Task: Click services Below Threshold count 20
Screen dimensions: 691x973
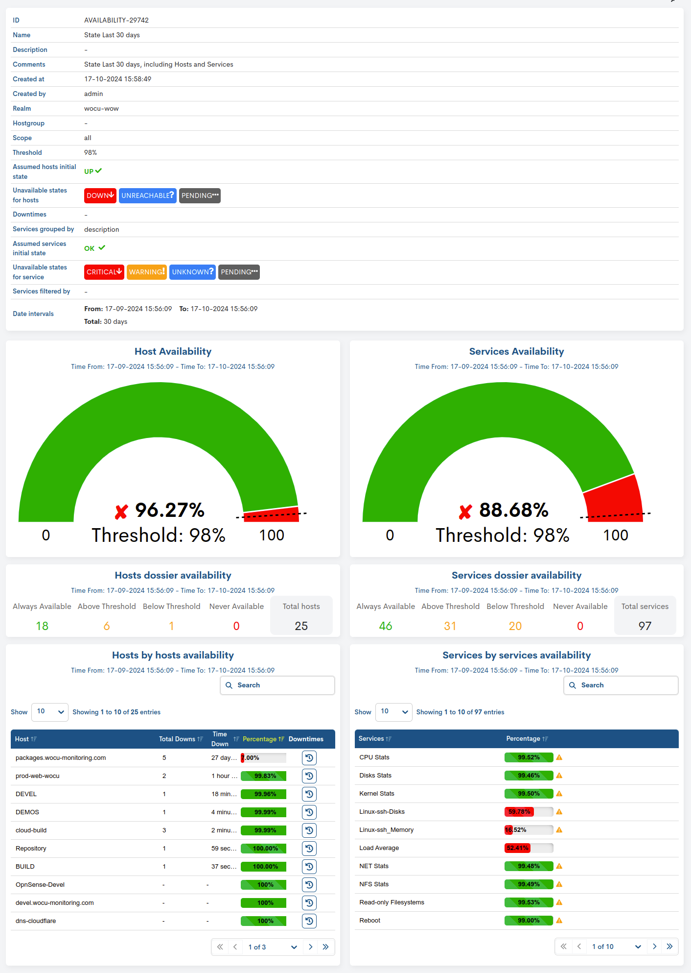Action: [515, 626]
